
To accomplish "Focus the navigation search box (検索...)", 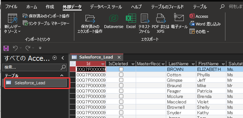I will click(35, 67).
